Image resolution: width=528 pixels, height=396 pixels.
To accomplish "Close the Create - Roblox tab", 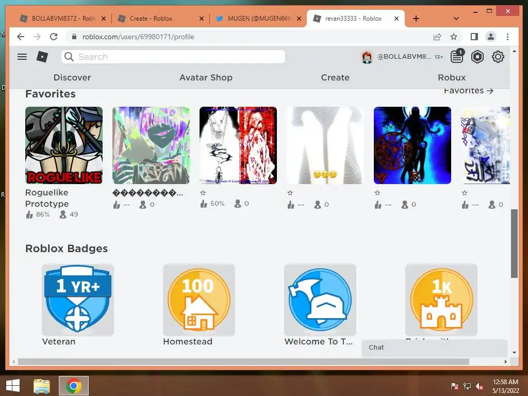I will (x=202, y=19).
